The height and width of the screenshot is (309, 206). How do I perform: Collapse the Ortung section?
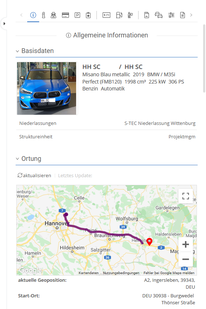click(x=17, y=159)
